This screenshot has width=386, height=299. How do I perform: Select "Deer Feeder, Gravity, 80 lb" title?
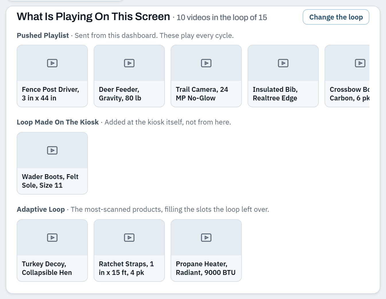click(x=120, y=94)
